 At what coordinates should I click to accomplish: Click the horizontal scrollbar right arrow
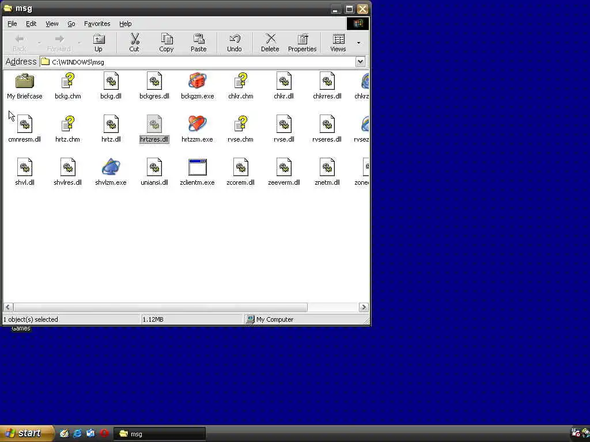(364, 307)
